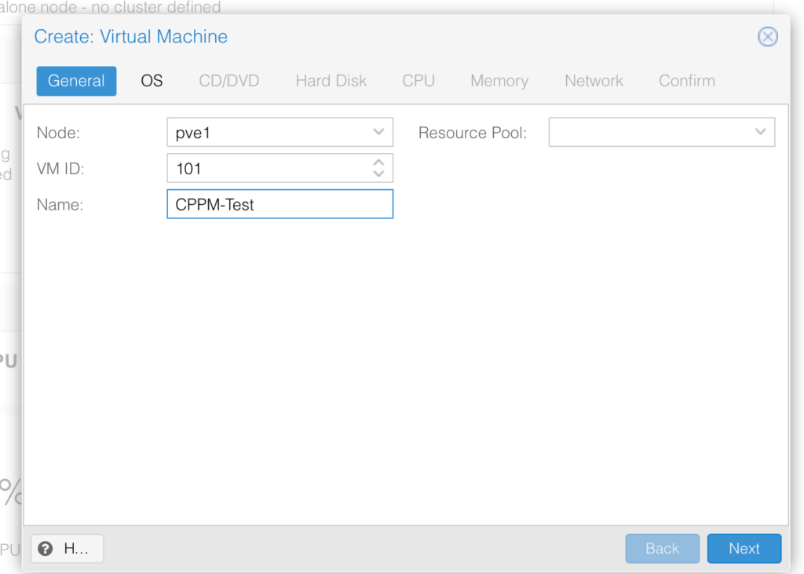Screen dimensions: 804x574
Task: Click into the VM ID number field
Action: tap(267, 168)
